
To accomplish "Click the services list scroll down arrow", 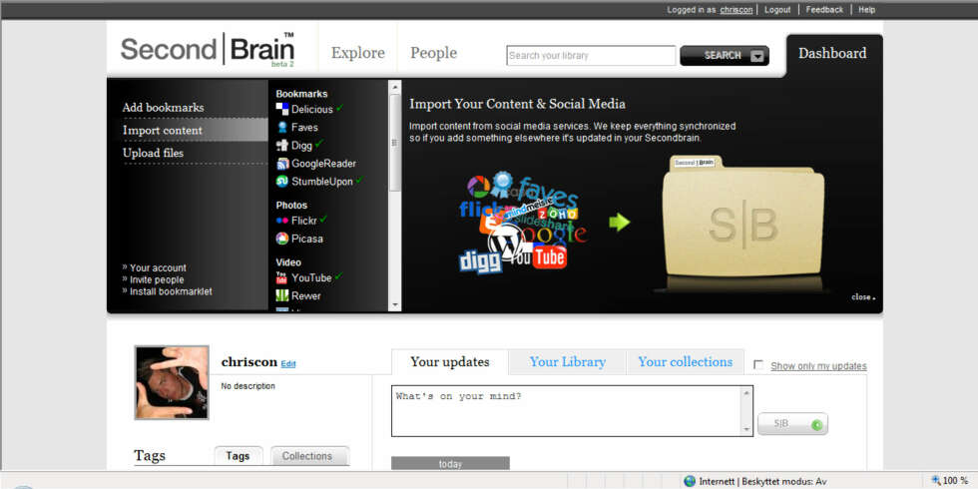I will [394, 305].
